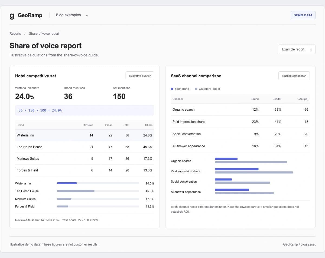Click the GeoRamp / blog asset footer text
This screenshot has height=258, width=325.
pos(299,244)
